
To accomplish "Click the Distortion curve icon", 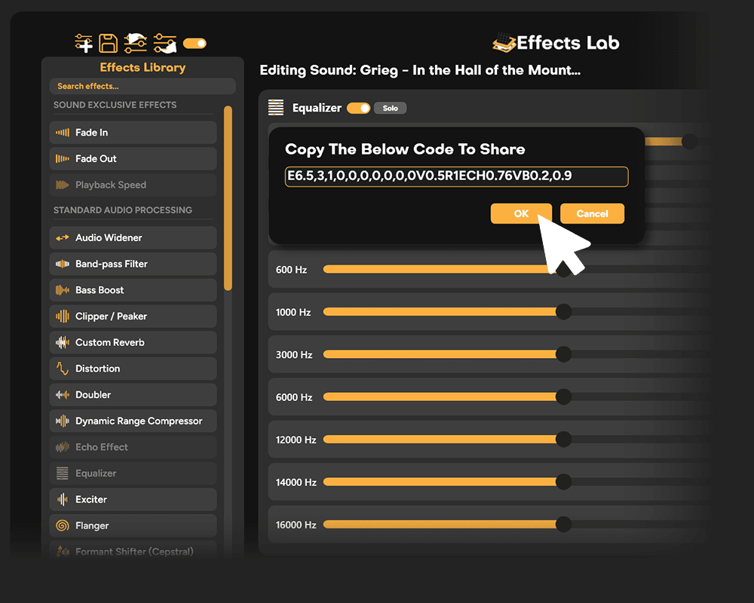I will click(63, 369).
